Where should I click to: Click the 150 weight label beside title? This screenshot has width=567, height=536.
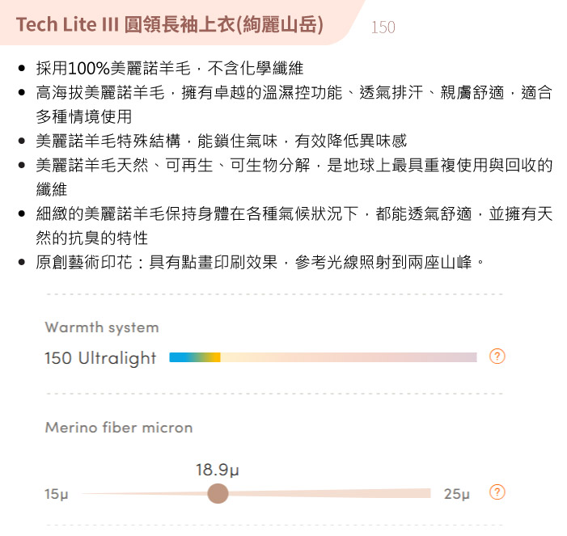coord(383,27)
